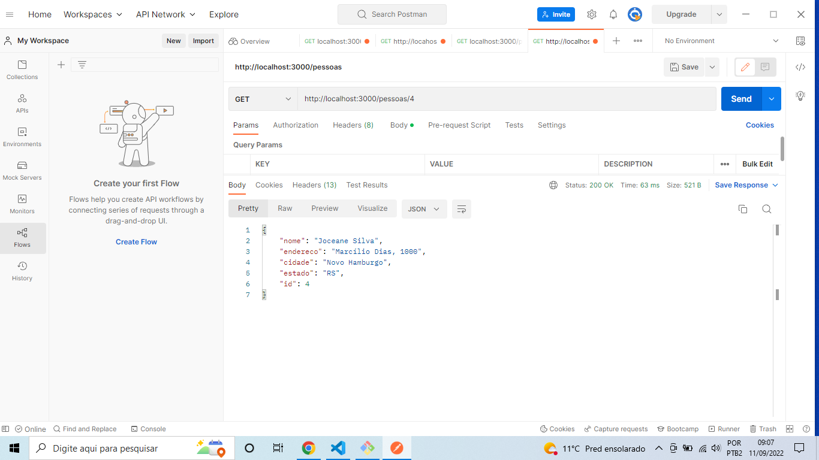Open the environment quick look icon
Image resolution: width=819 pixels, height=460 pixels.
tap(800, 41)
